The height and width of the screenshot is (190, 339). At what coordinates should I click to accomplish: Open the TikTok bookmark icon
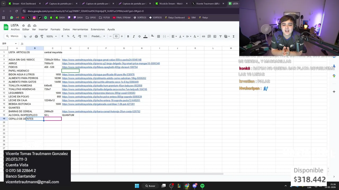40,18
